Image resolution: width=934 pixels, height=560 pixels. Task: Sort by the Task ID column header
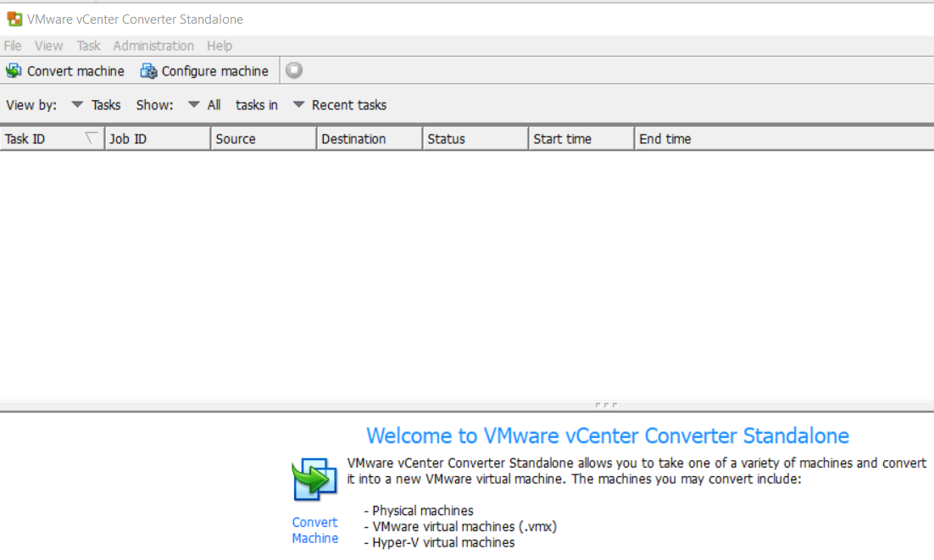click(x=52, y=139)
